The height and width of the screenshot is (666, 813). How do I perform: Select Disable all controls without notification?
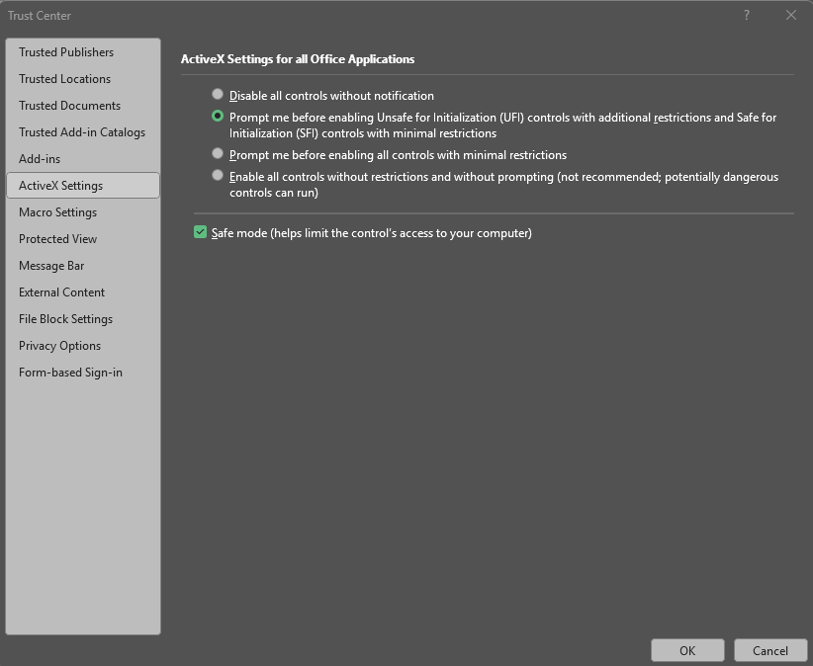click(218, 94)
